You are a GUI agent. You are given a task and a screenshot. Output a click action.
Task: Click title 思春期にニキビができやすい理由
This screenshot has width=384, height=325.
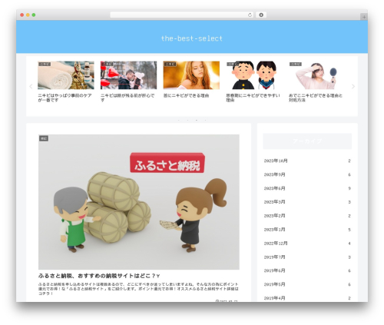[253, 98]
